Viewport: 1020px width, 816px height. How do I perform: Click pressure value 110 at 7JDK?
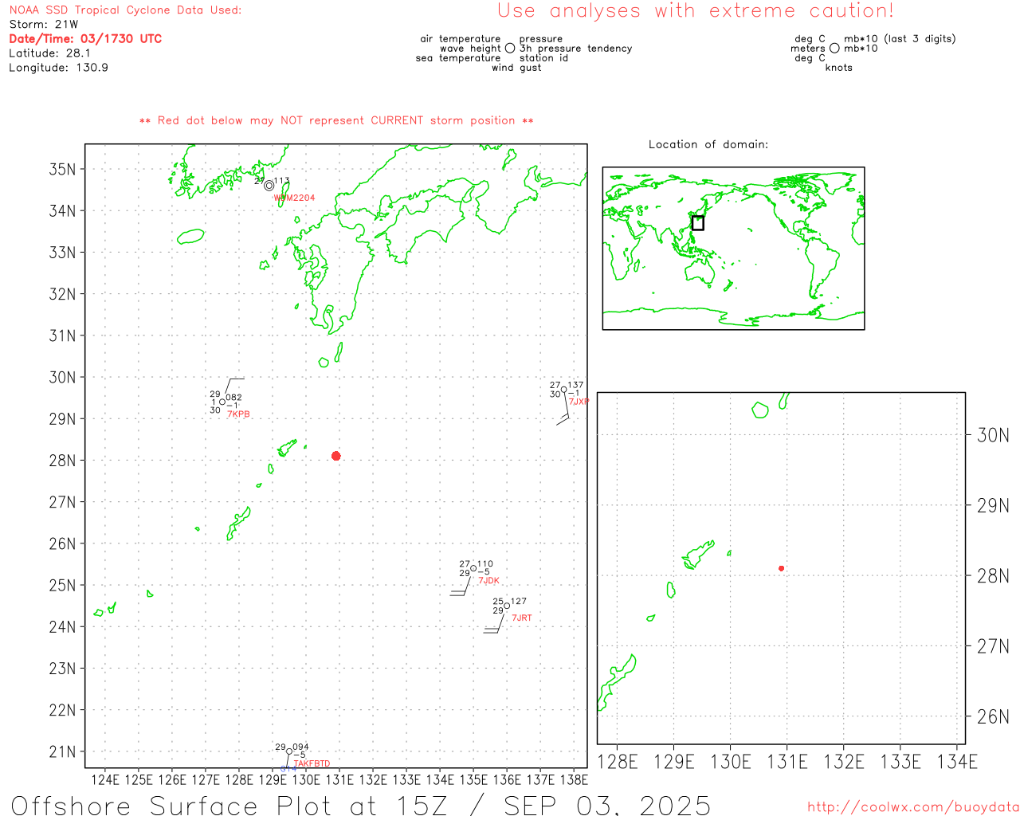(x=485, y=564)
